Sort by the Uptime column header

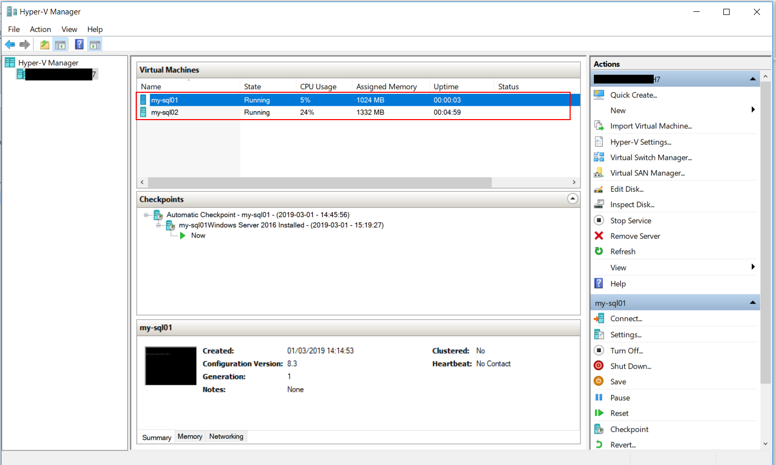coord(462,86)
